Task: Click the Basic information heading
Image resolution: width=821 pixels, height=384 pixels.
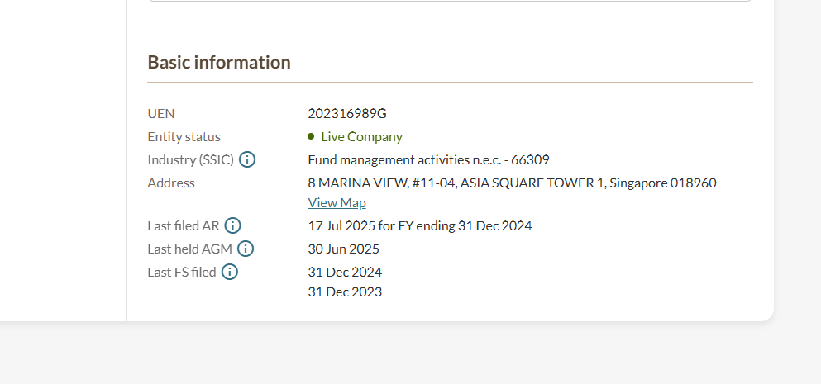Action: point(219,62)
